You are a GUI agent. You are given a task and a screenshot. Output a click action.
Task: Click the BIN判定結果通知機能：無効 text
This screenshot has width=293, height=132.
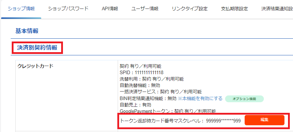[148, 98]
